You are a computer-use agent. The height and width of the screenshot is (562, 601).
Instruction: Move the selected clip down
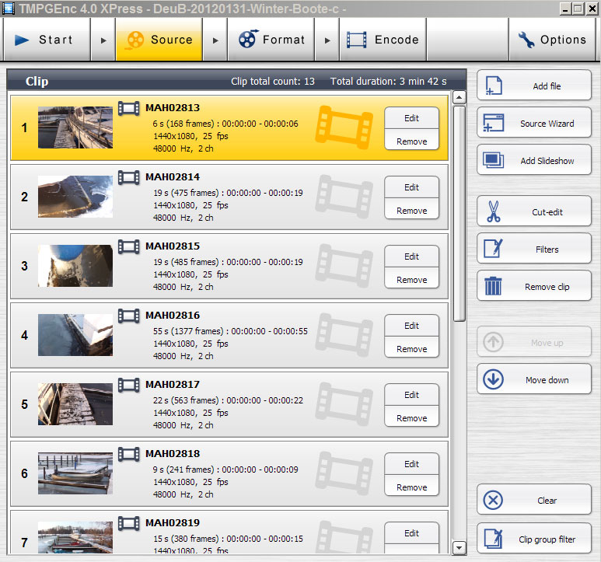(533, 379)
